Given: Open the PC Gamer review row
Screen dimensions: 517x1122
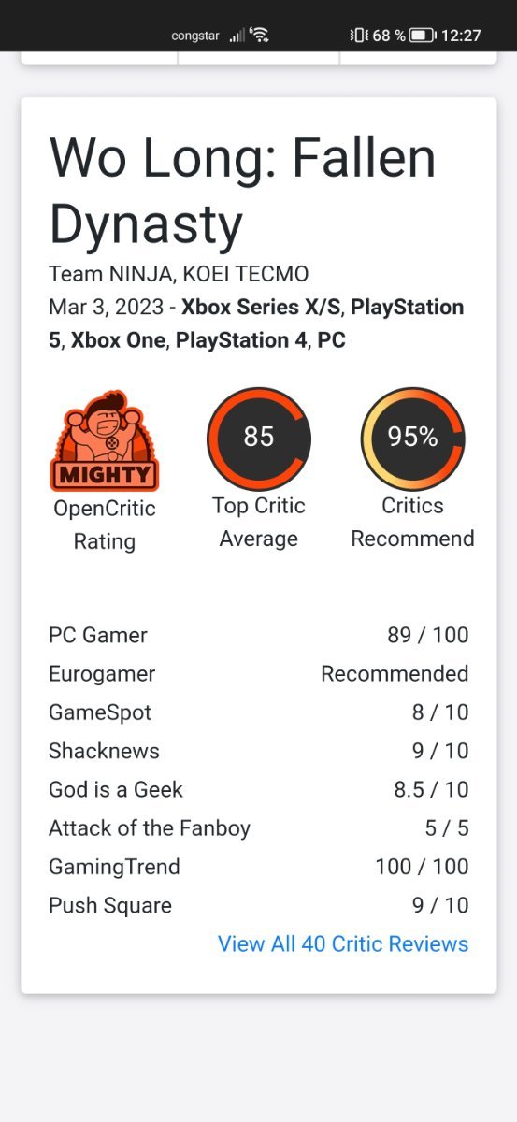Looking at the screenshot, I should (x=259, y=635).
